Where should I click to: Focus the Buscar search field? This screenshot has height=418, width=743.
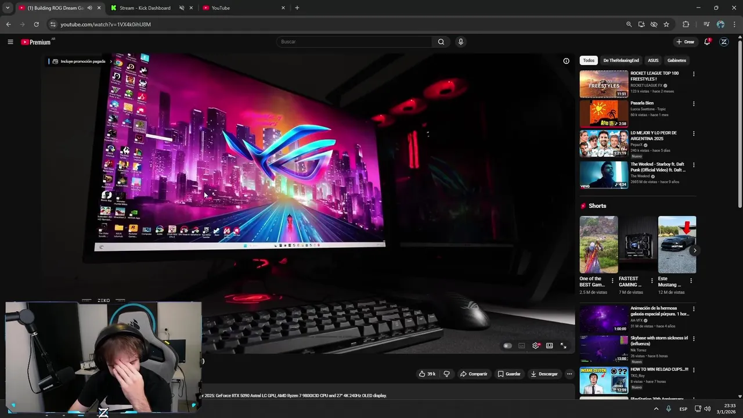point(354,42)
